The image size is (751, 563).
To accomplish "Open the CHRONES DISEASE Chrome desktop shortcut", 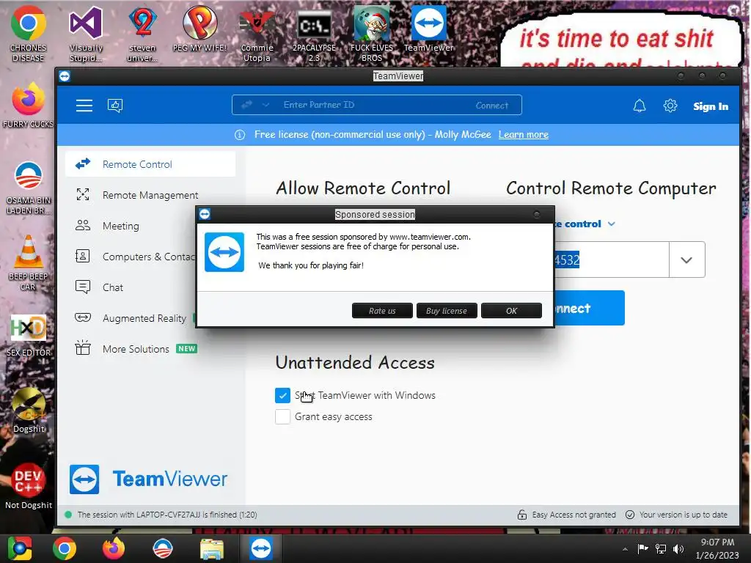I will coord(29,34).
